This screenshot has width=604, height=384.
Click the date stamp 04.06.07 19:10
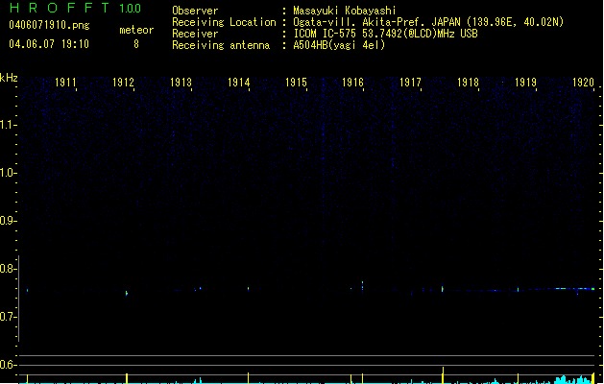coord(49,44)
